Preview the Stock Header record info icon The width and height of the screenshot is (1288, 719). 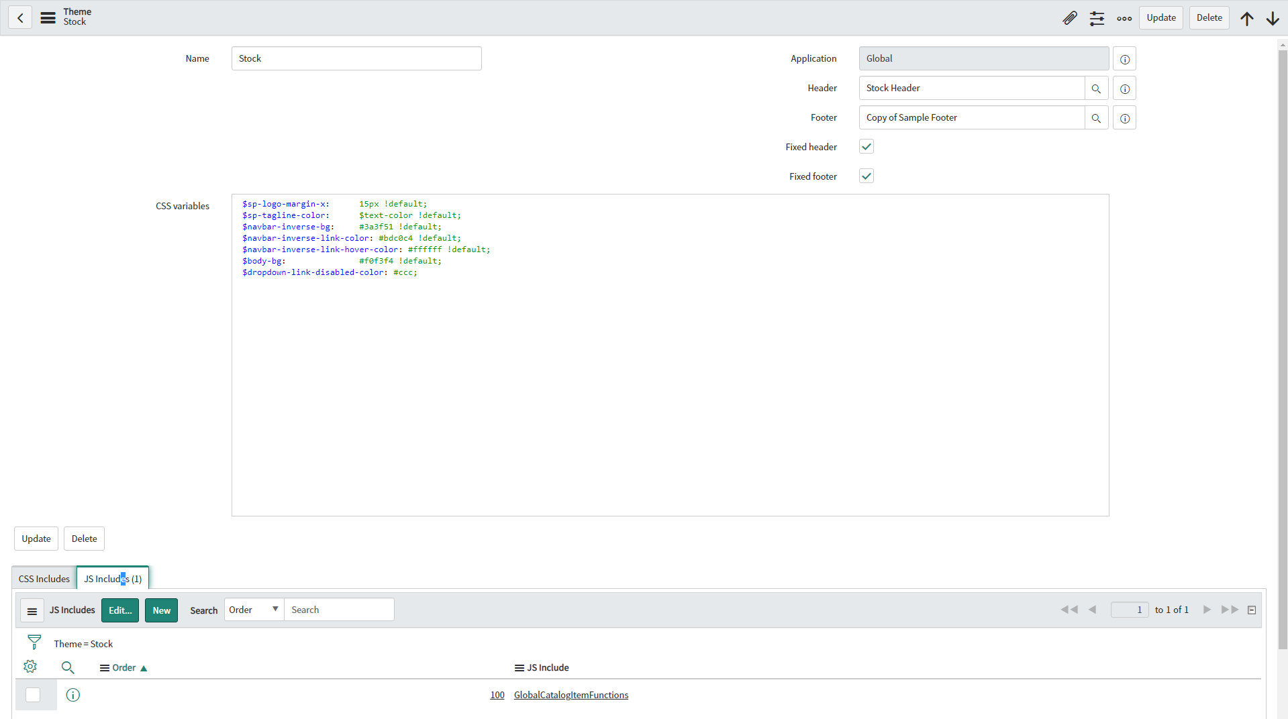(x=1125, y=89)
